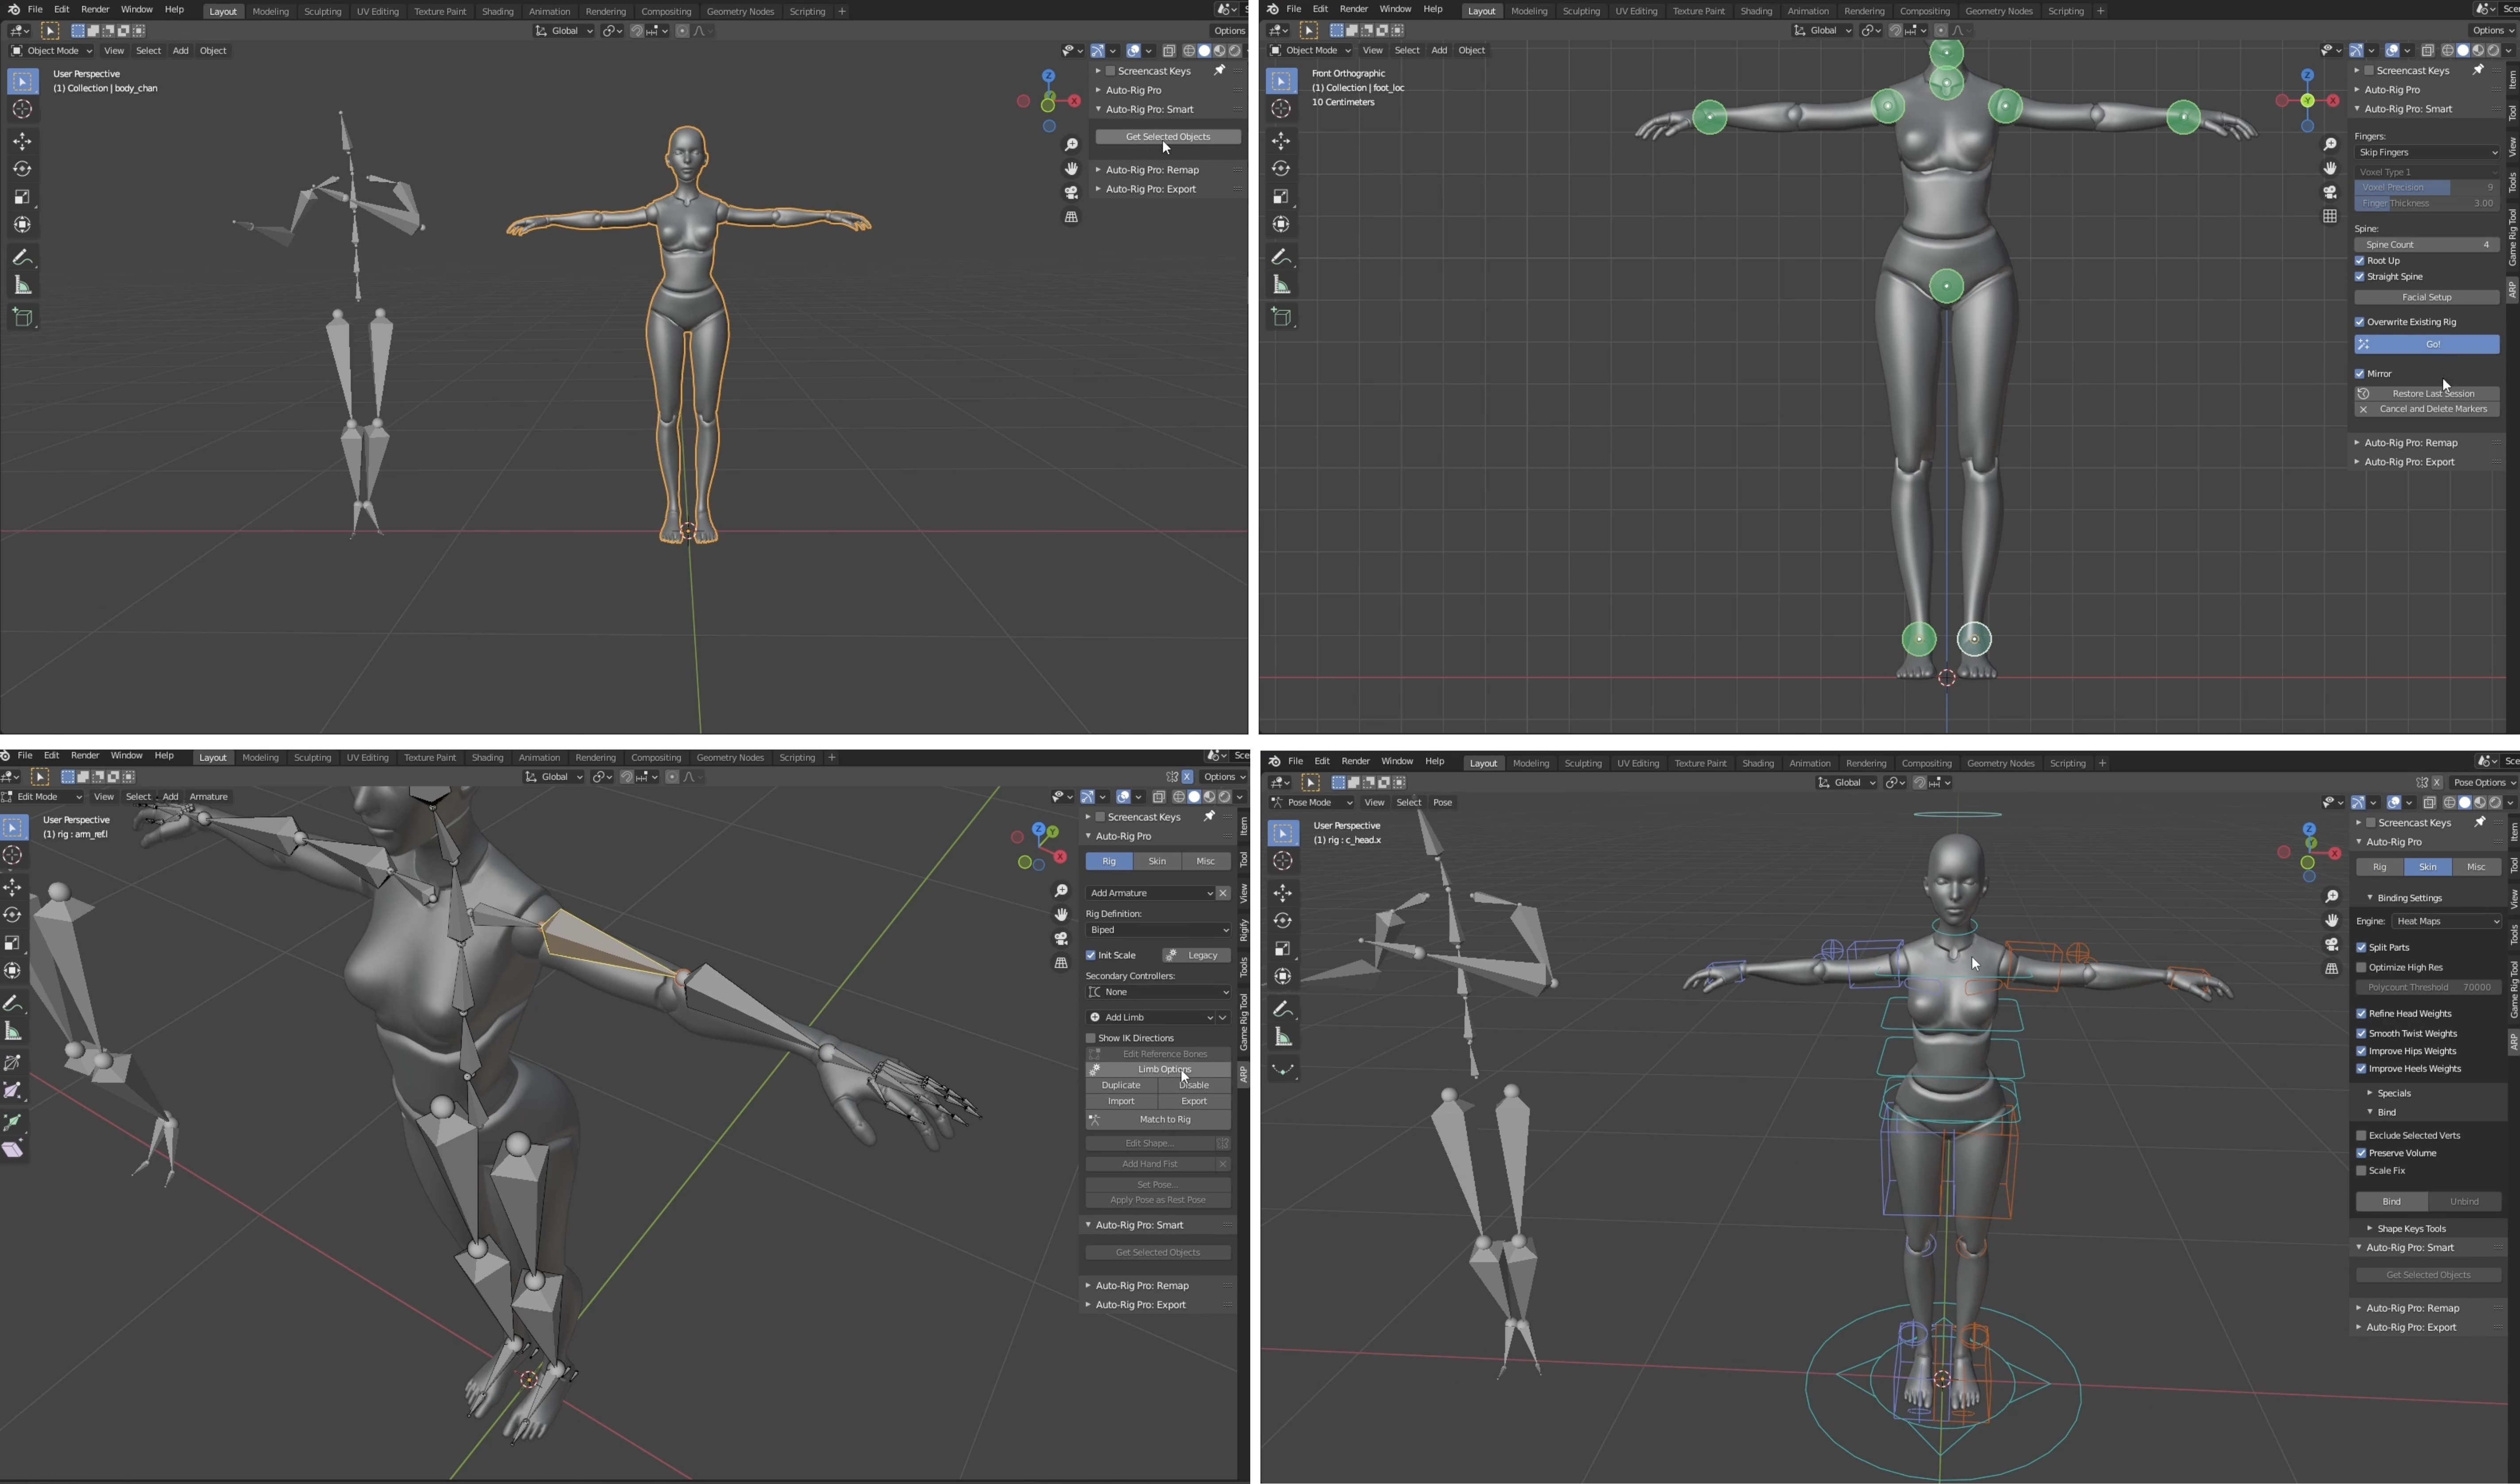This screenshot has height=1484, width=2520.
Task: Open Render menu in Front Orthographic window
Action: coord(1353,9)
